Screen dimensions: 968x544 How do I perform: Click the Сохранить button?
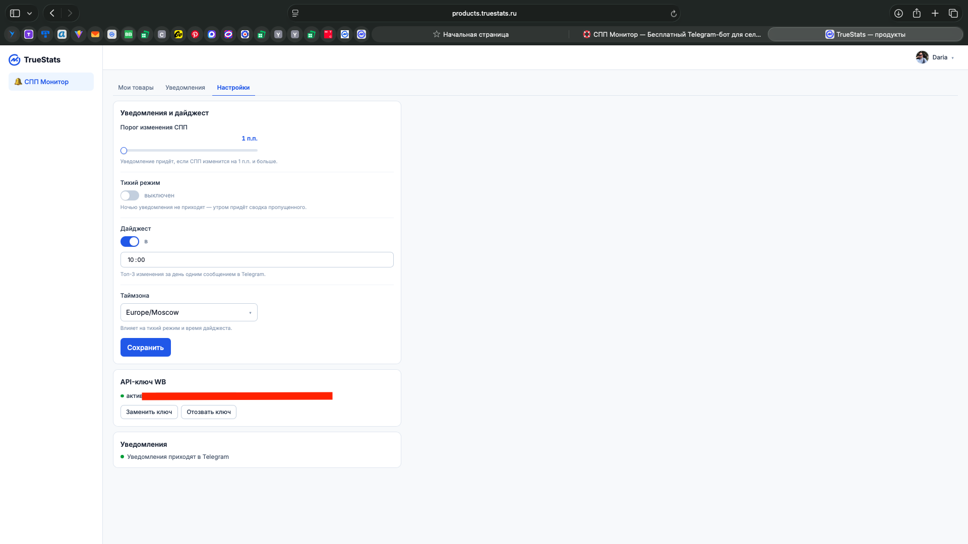(x=146, y=348)
